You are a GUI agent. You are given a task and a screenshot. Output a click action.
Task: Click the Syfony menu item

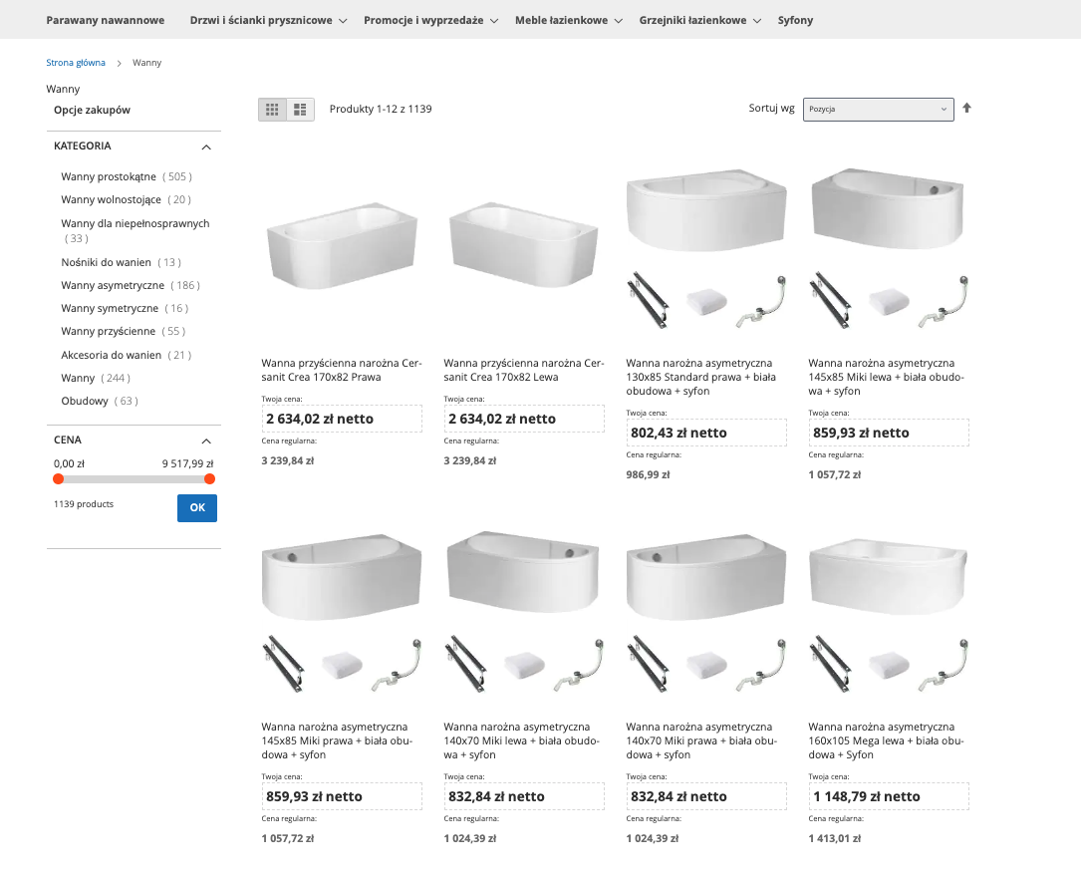(x=795, y=20)
